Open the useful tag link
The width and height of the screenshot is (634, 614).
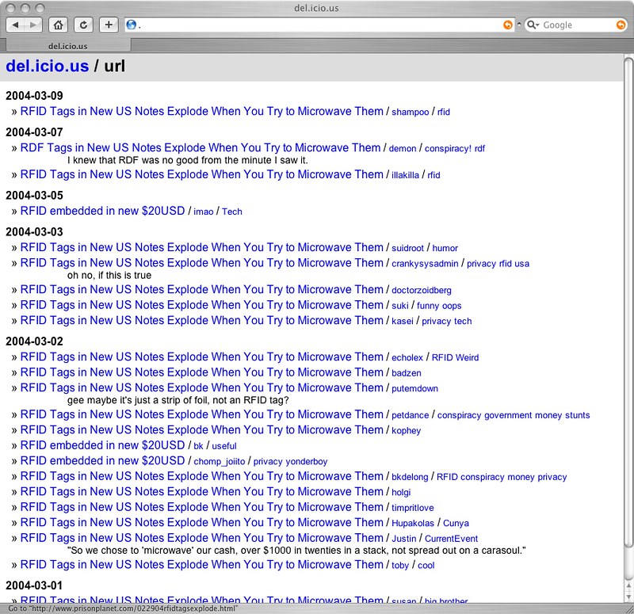point(224,446)
